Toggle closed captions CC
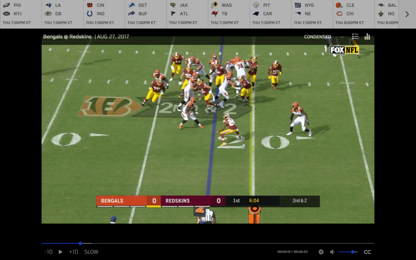Screen dimensions: 416x260 click(367, 252)
